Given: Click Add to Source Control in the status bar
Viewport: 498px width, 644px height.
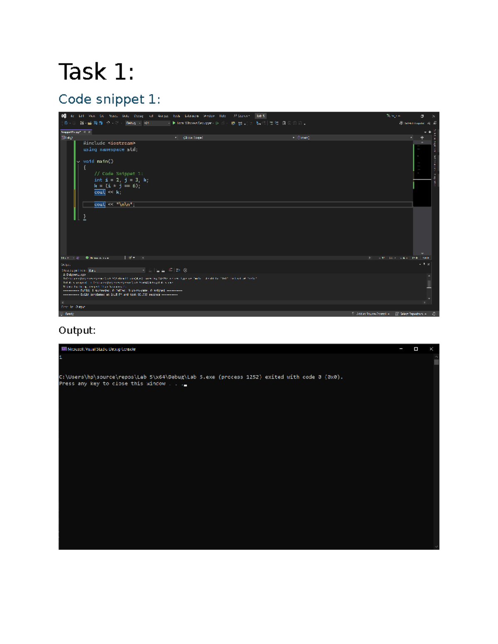Looking at the screenshot, I should point(371,314).
